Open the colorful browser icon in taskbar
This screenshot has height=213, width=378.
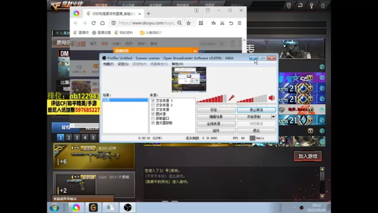click(x=76, y=208)
